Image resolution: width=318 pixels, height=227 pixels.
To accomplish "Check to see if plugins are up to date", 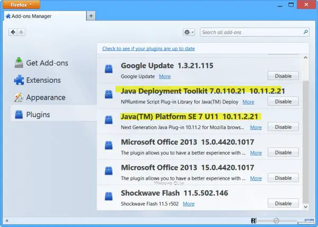I will coord(148,48).
